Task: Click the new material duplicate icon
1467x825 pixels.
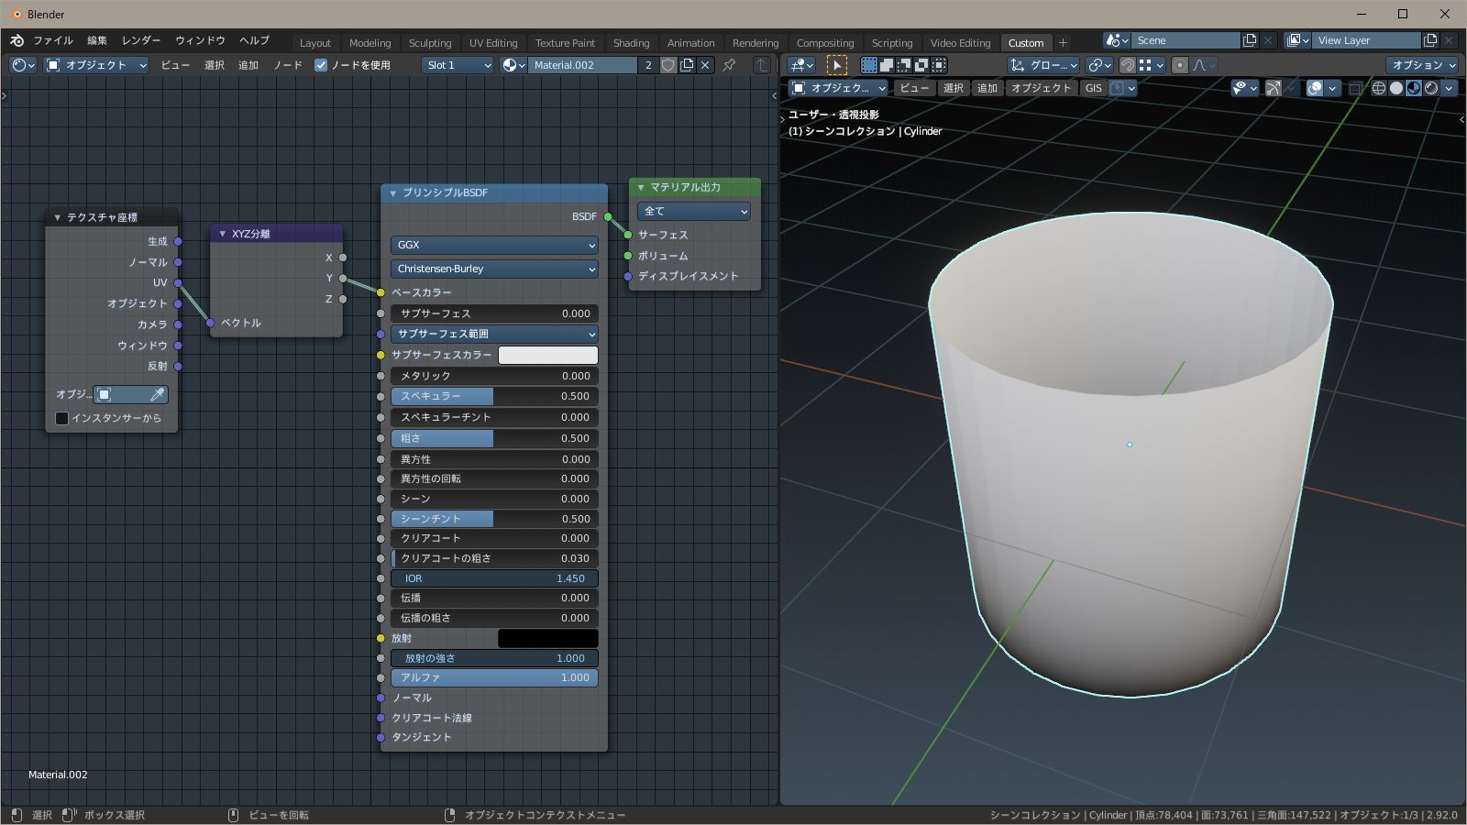Action: pos(687,65)
